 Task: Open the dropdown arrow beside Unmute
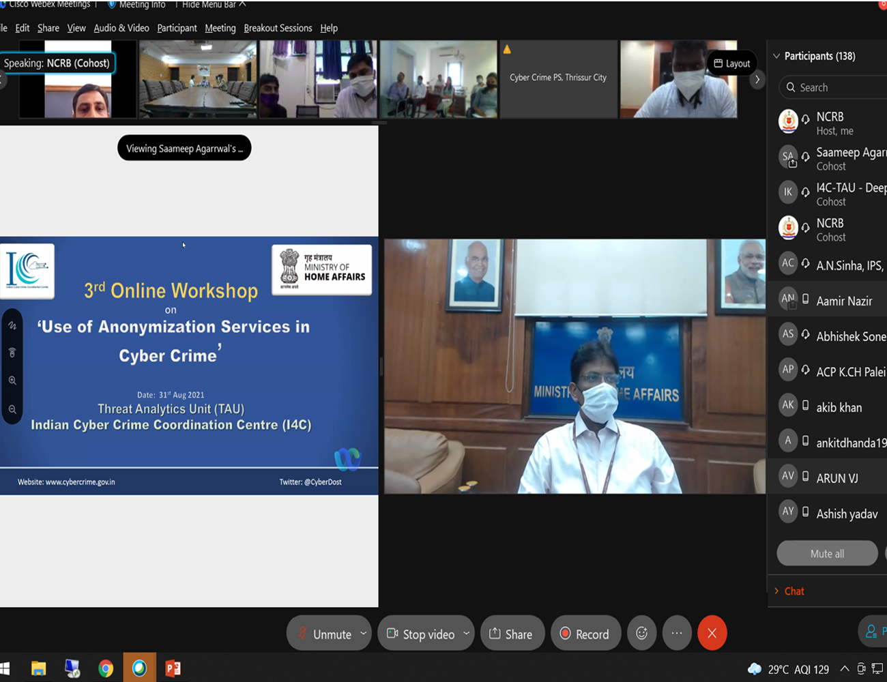pyautogui.click(x=363, y=633)
